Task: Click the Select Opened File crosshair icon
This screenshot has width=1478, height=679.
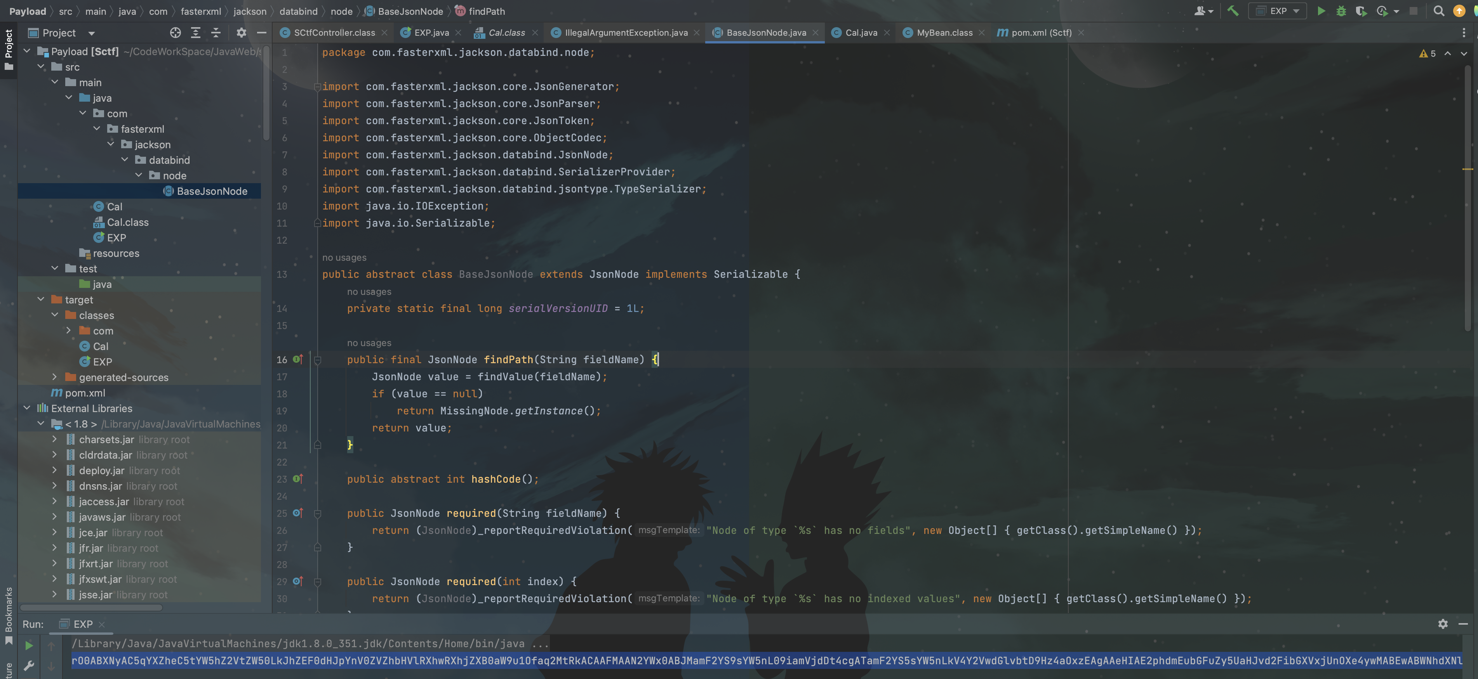Action: (176, 33)
